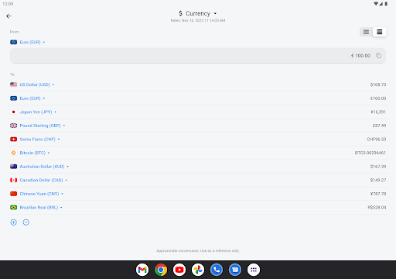Open the From Euro (EUR) currency selector
This screenshot has width=396, height=279.
(x=28, y=42)
